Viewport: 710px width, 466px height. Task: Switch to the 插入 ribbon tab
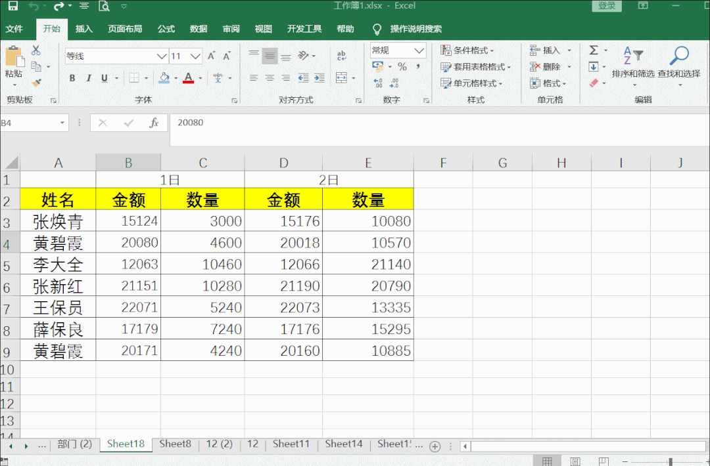tap(83, 29)
